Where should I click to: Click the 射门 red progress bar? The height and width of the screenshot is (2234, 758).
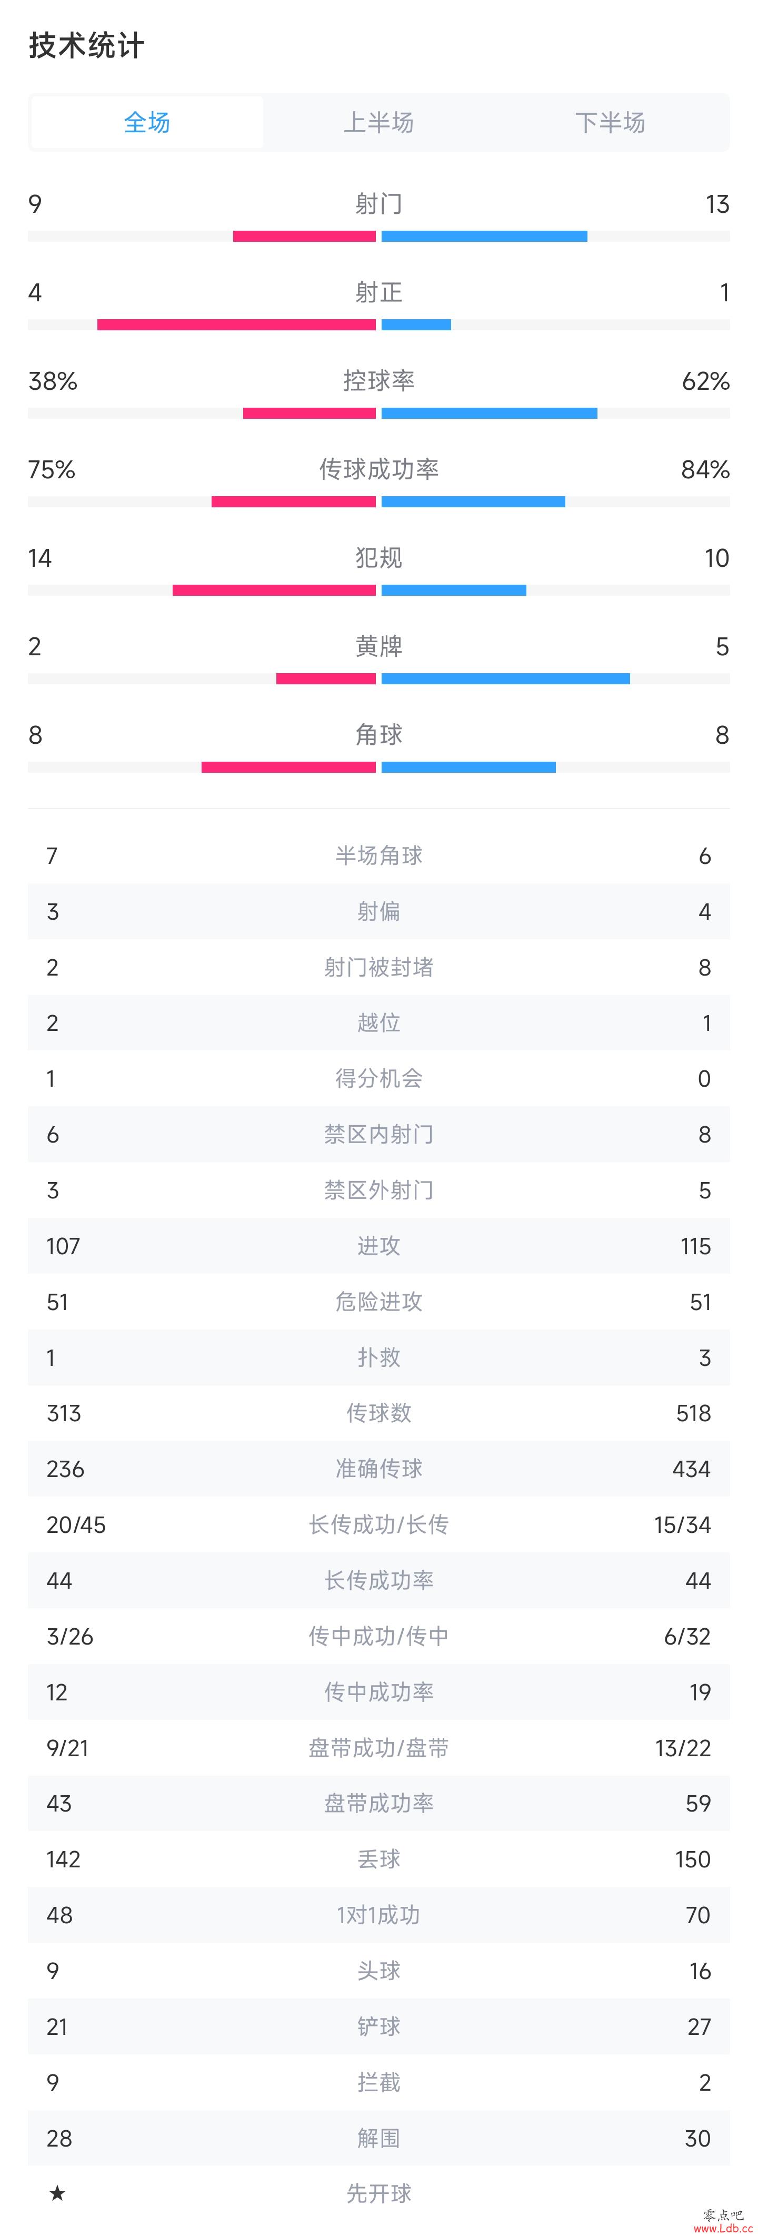tap(304, 237)
